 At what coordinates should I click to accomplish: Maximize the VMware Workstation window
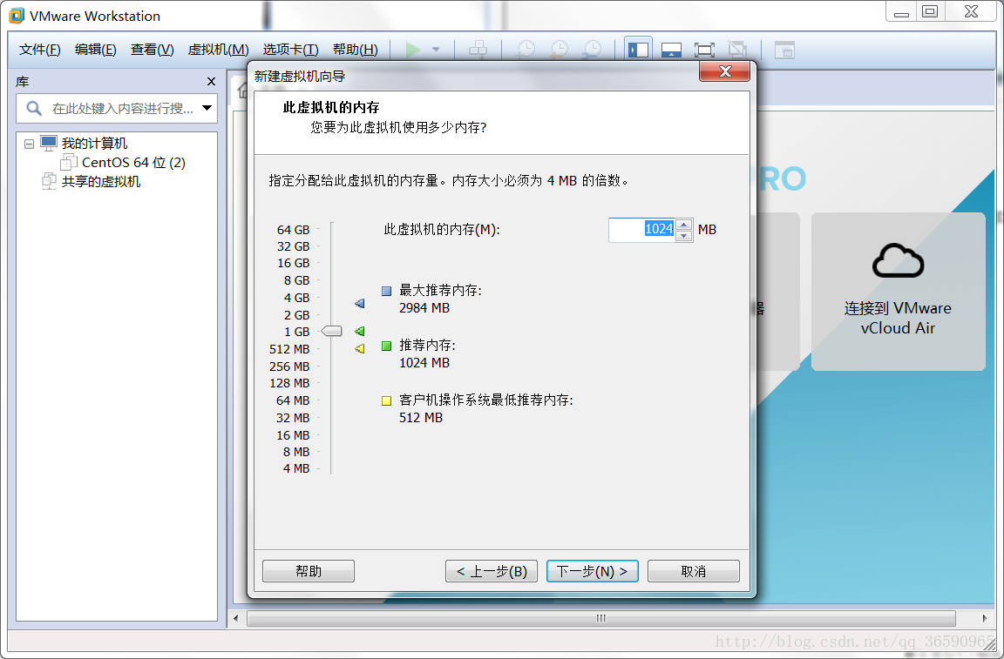click(930, 11)
